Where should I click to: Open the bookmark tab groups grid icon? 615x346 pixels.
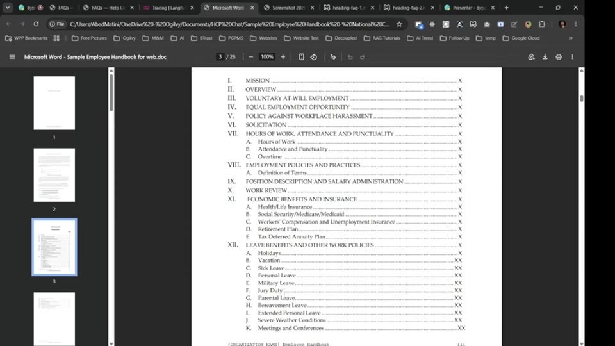click(56, 38)
